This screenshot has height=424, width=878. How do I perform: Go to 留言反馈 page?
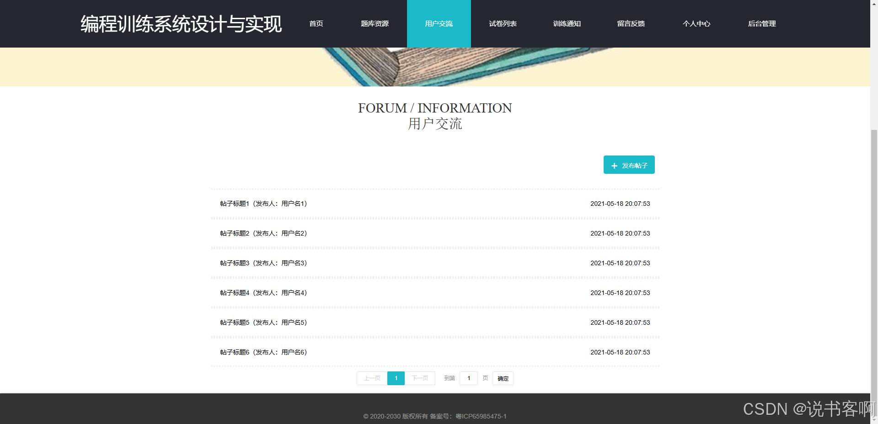(x=631, y=24)
